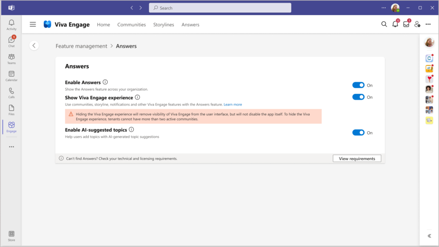Go back using title bar arrow
Image resolution: width=439 pixels, height=247 pixels.
pos(132,8)
